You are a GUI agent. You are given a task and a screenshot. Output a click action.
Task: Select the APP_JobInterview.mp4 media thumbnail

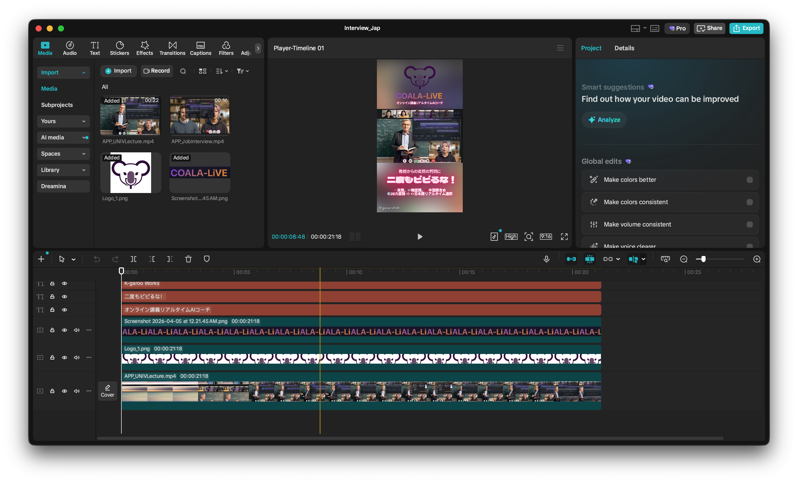200,116
